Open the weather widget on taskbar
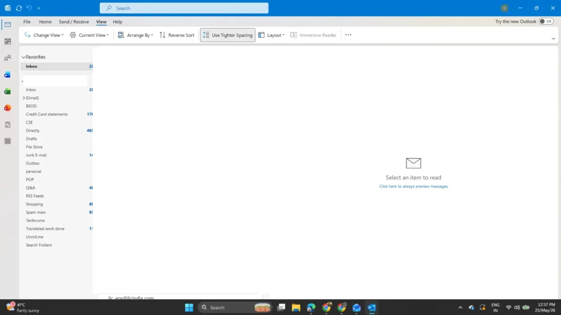Screen dimensions: 561x315 coord(22,307)
